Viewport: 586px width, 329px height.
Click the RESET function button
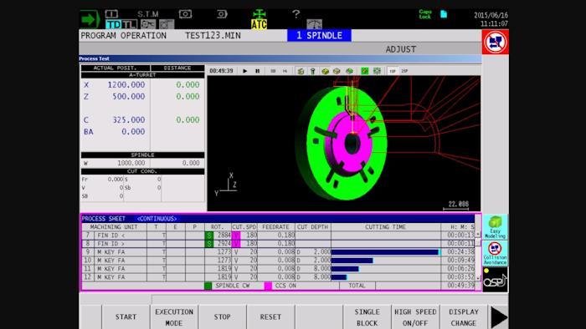pyautogui.click(x=270, y=316)
